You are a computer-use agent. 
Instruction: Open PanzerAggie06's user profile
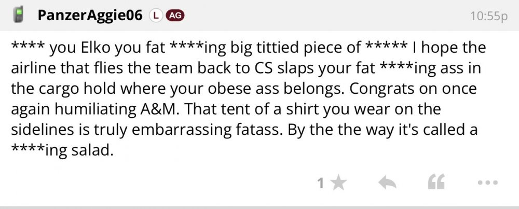(89, 16)
